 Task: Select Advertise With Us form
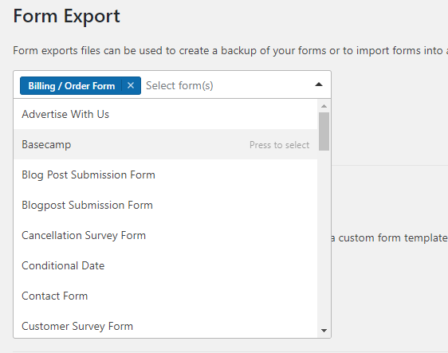(166, 114)
